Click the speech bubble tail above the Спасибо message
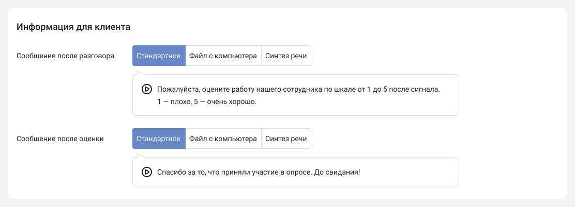 137,155
